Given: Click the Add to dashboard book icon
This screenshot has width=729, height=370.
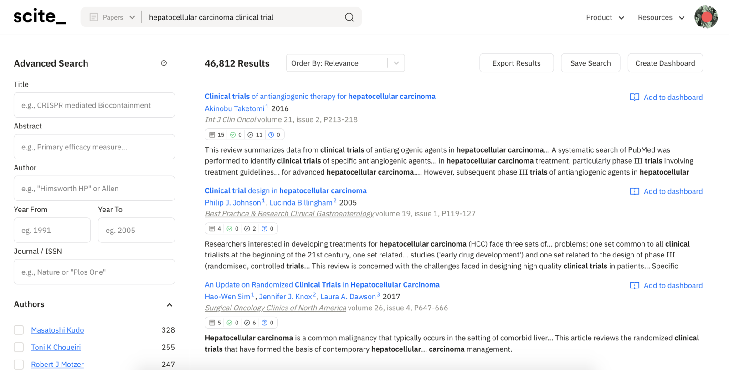Looking at the screenshot, I should [x=634, y=97].
